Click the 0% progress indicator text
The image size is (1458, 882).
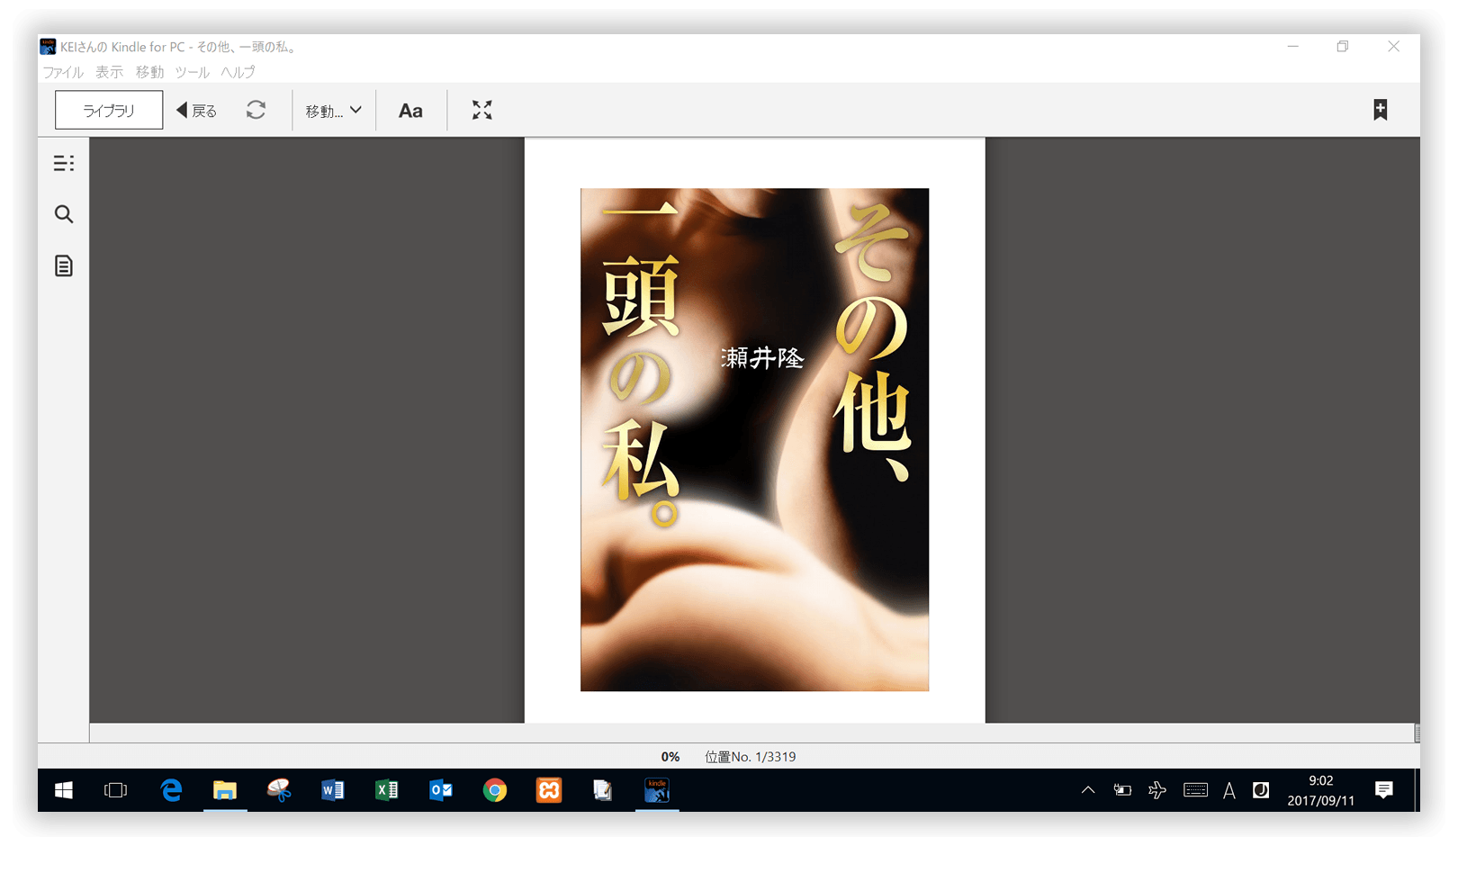click(x=670, y=757)
